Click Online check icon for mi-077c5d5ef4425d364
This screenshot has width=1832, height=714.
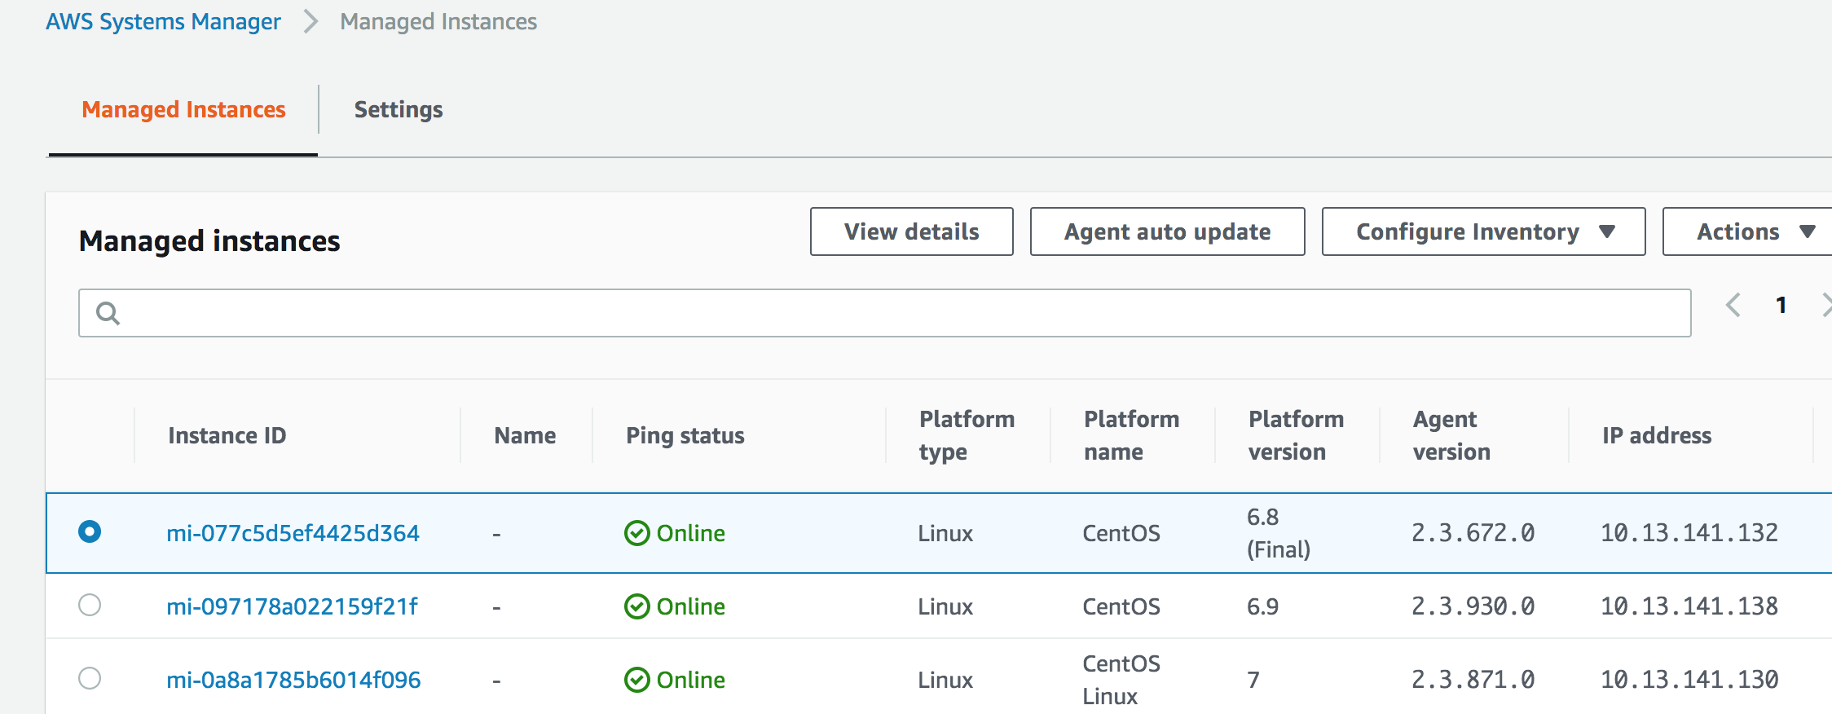pyautogui.click(x=636, y=533)
